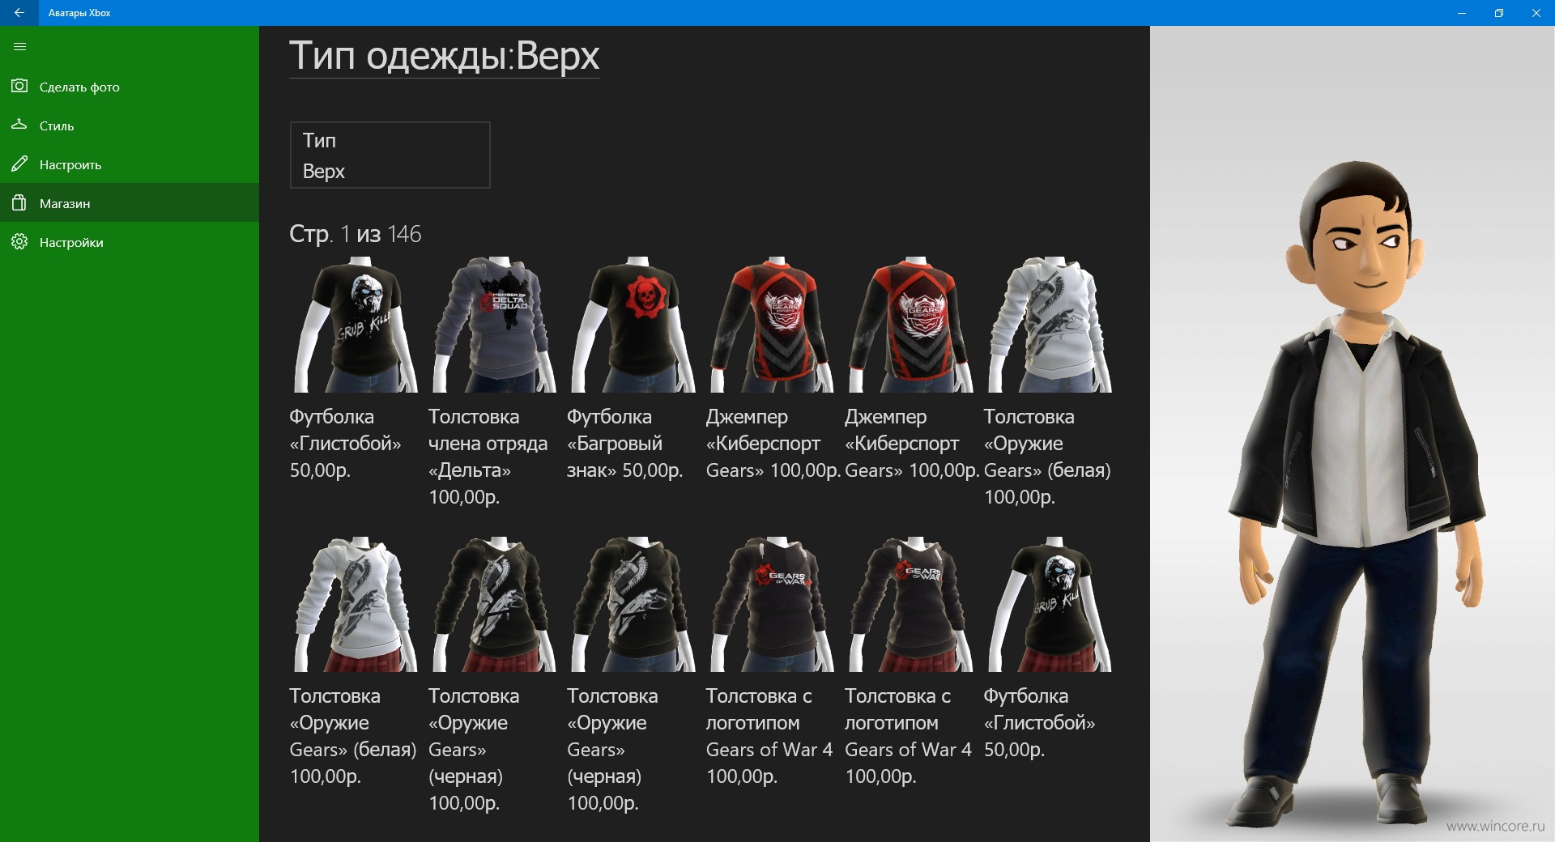Open the Сделать фото menu item
1555x842 pixels.
point(130,87)
